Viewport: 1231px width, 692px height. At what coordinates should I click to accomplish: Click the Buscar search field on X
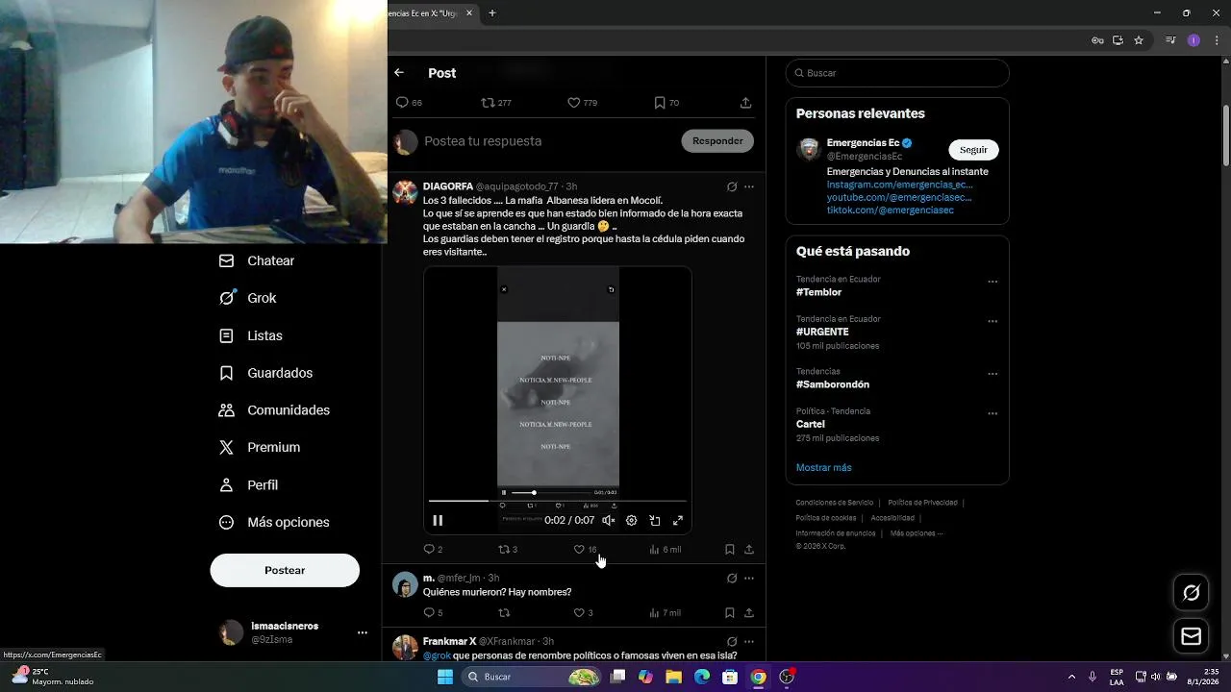pos(897,73)
